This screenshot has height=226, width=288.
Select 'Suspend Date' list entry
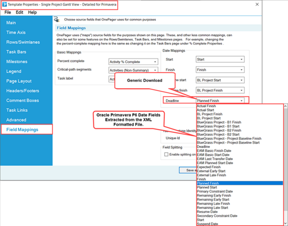coord(240,224)
